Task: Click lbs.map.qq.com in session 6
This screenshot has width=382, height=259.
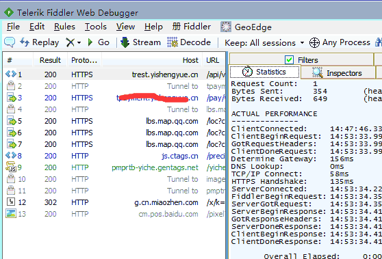Action: 172,133
